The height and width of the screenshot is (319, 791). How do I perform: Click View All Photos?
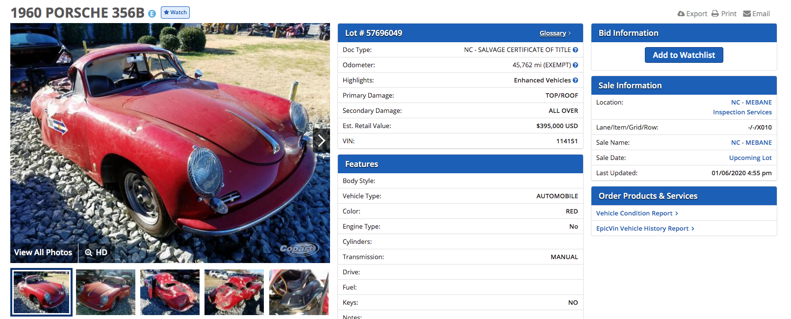pyautogui.click(x=43, y=252)
